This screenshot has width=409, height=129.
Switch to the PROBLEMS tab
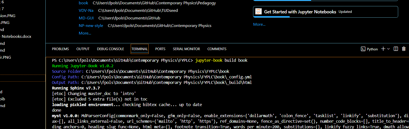coord(60,49)
